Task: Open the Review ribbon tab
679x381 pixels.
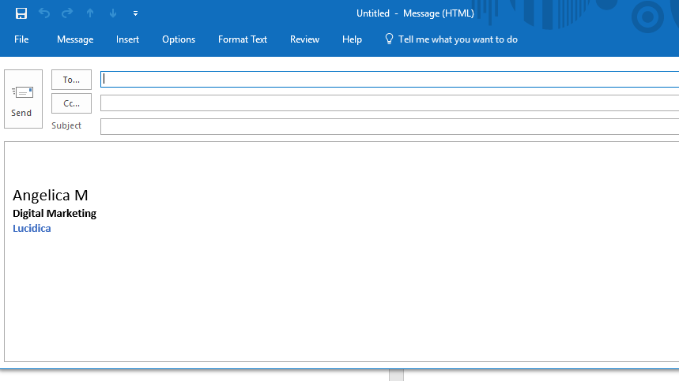Action: 304,39
